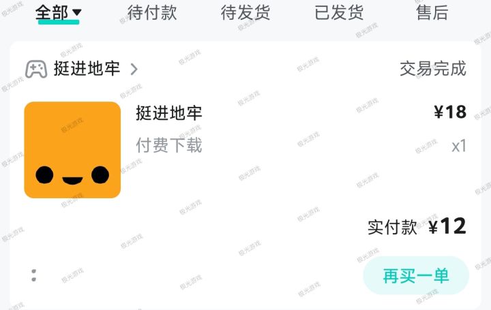Tap the orange smiley game thumbnail
The image size is (491, 310).
72,150
